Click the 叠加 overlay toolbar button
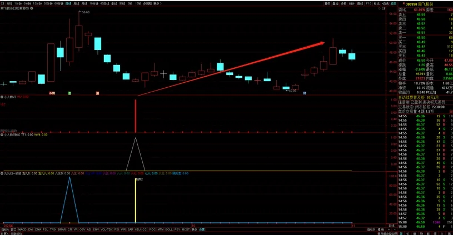 pos(335,3)
